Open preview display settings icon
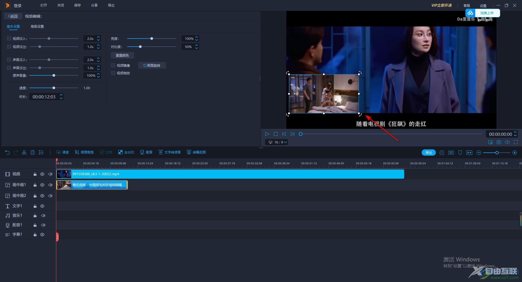Viewport: 522px width, 282px height. pyautogui.click(x=490, y=142)
